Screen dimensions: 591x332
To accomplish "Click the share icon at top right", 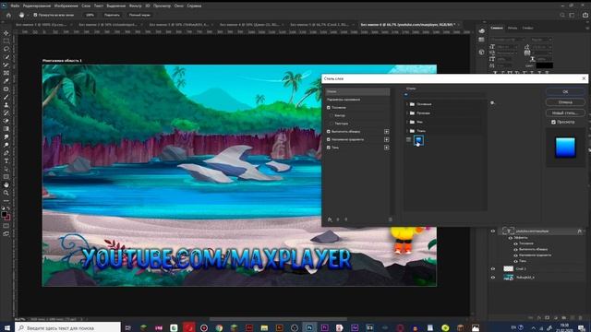I will click(x=585, y=15).
